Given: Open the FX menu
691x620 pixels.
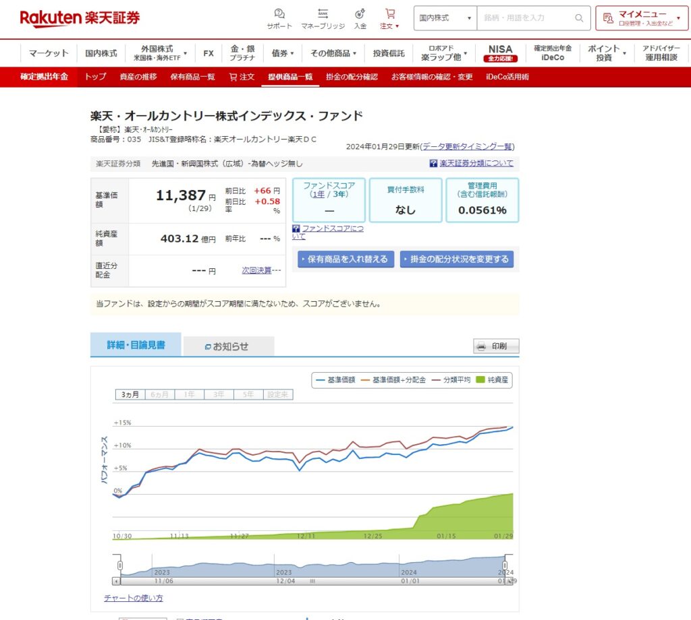Looking at the screenshot, I should [x=209, y=53].
